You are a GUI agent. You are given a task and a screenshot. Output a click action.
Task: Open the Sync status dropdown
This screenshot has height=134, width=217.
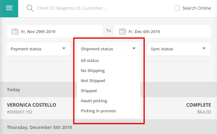[x=178, y=49]
